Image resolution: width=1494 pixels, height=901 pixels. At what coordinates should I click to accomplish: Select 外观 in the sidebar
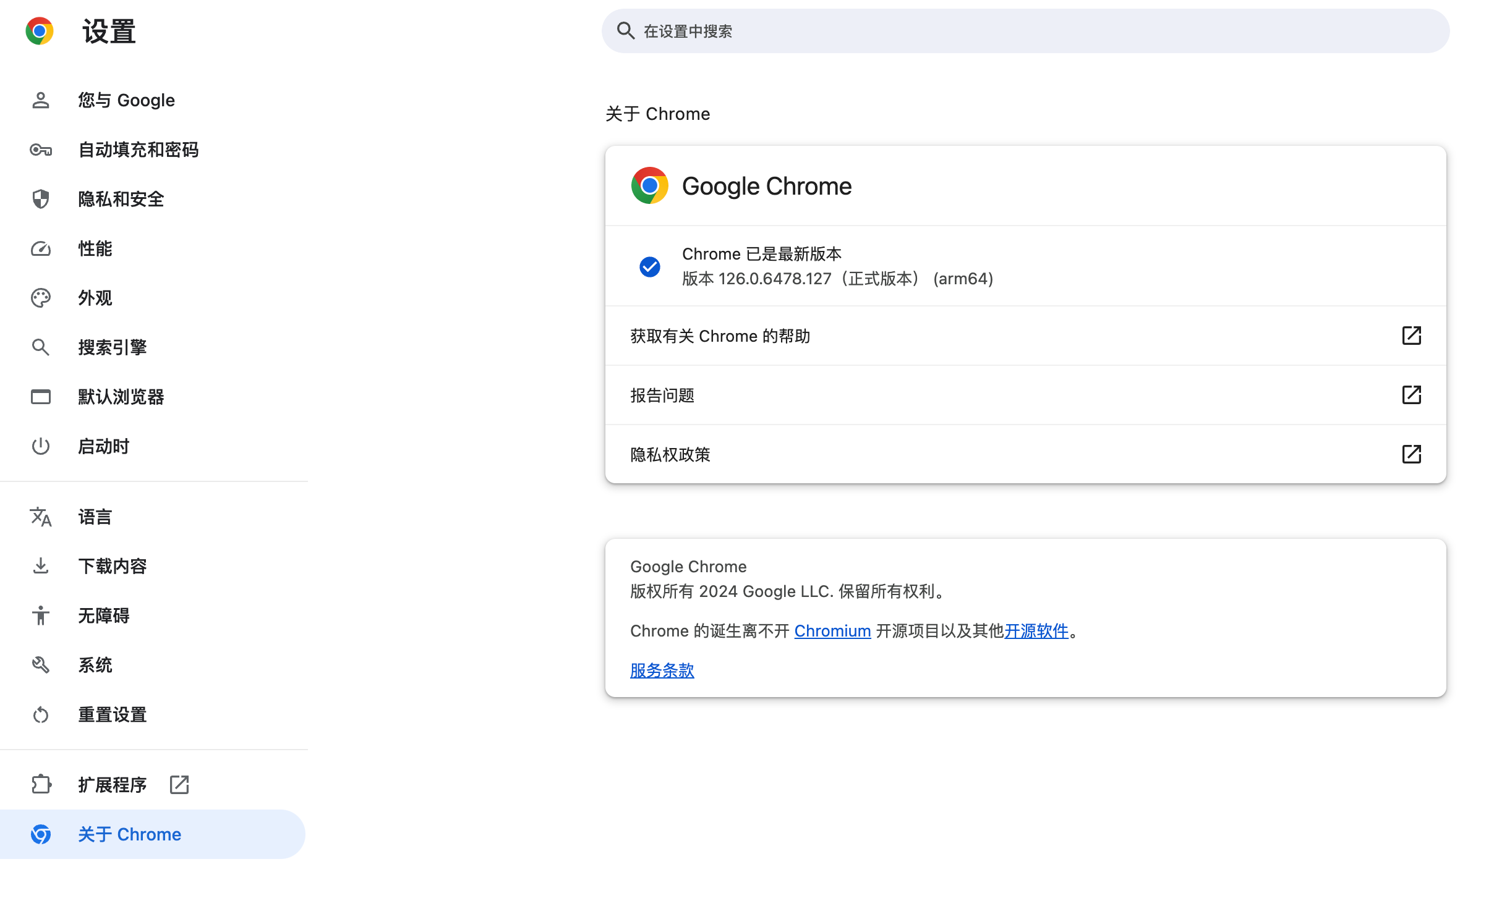[153, 298]
